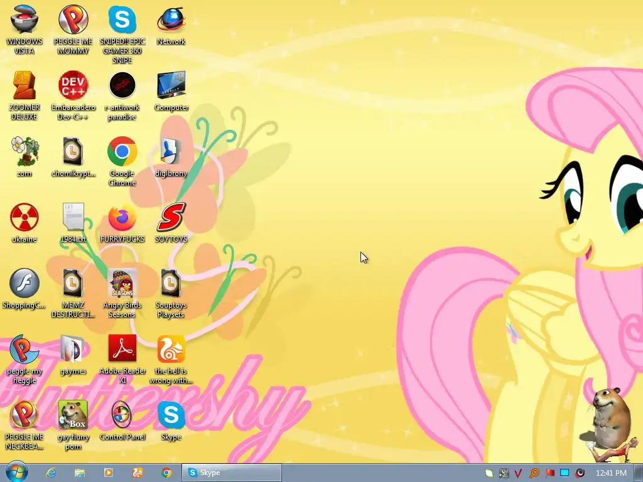Launch Windows Media Player from the taskbar
Viewport: 643px width, 482px height.
pos(109,473)
